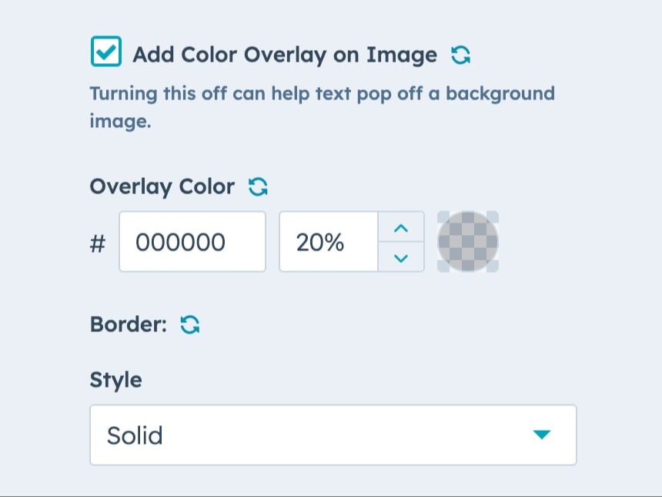Click the Overlay Color heading
662x497 pixels.
162,186
